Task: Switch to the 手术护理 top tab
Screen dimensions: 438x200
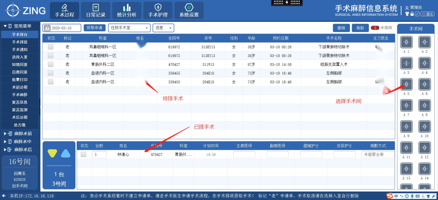Action: tap(158, 11)
